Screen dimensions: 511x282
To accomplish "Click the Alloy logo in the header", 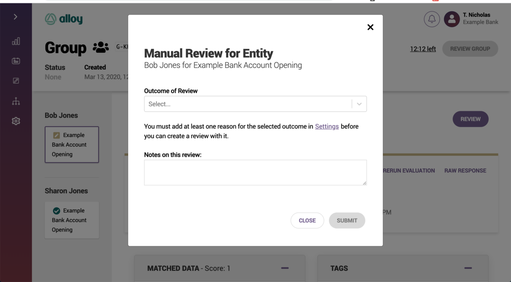I will pos(64,19).
